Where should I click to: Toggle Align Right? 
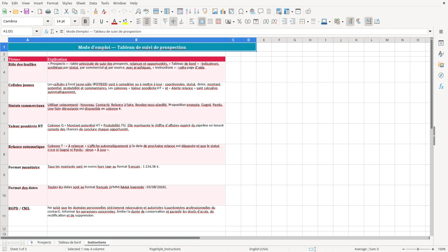coord(155,22)
